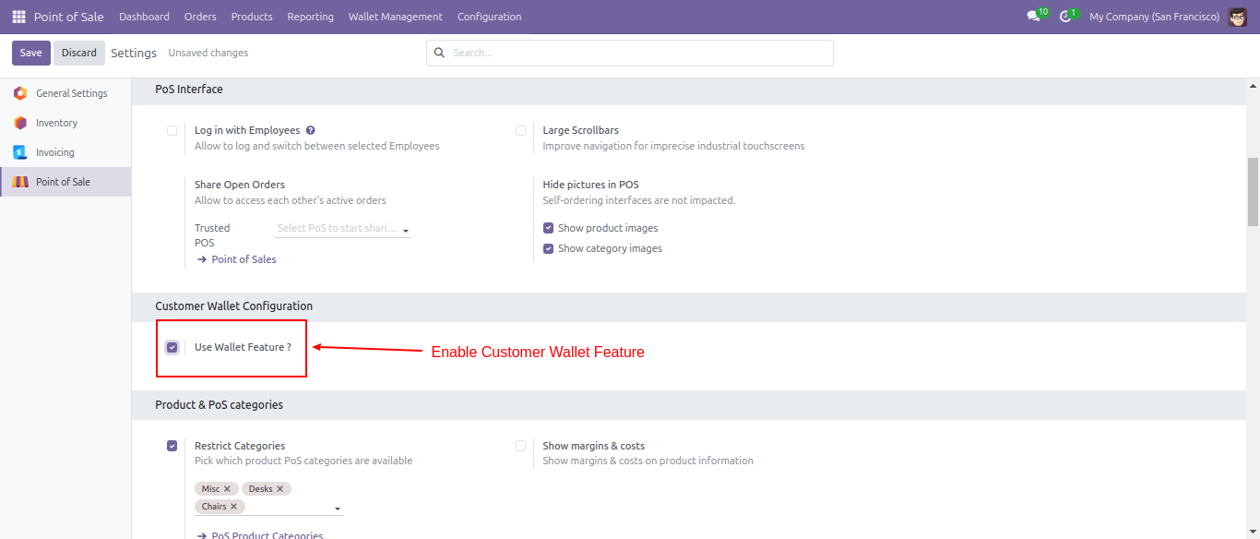1260x539 pixels.
Task: Expand the Restrict Categories tag dropdown
Action: tap(338, 509)
